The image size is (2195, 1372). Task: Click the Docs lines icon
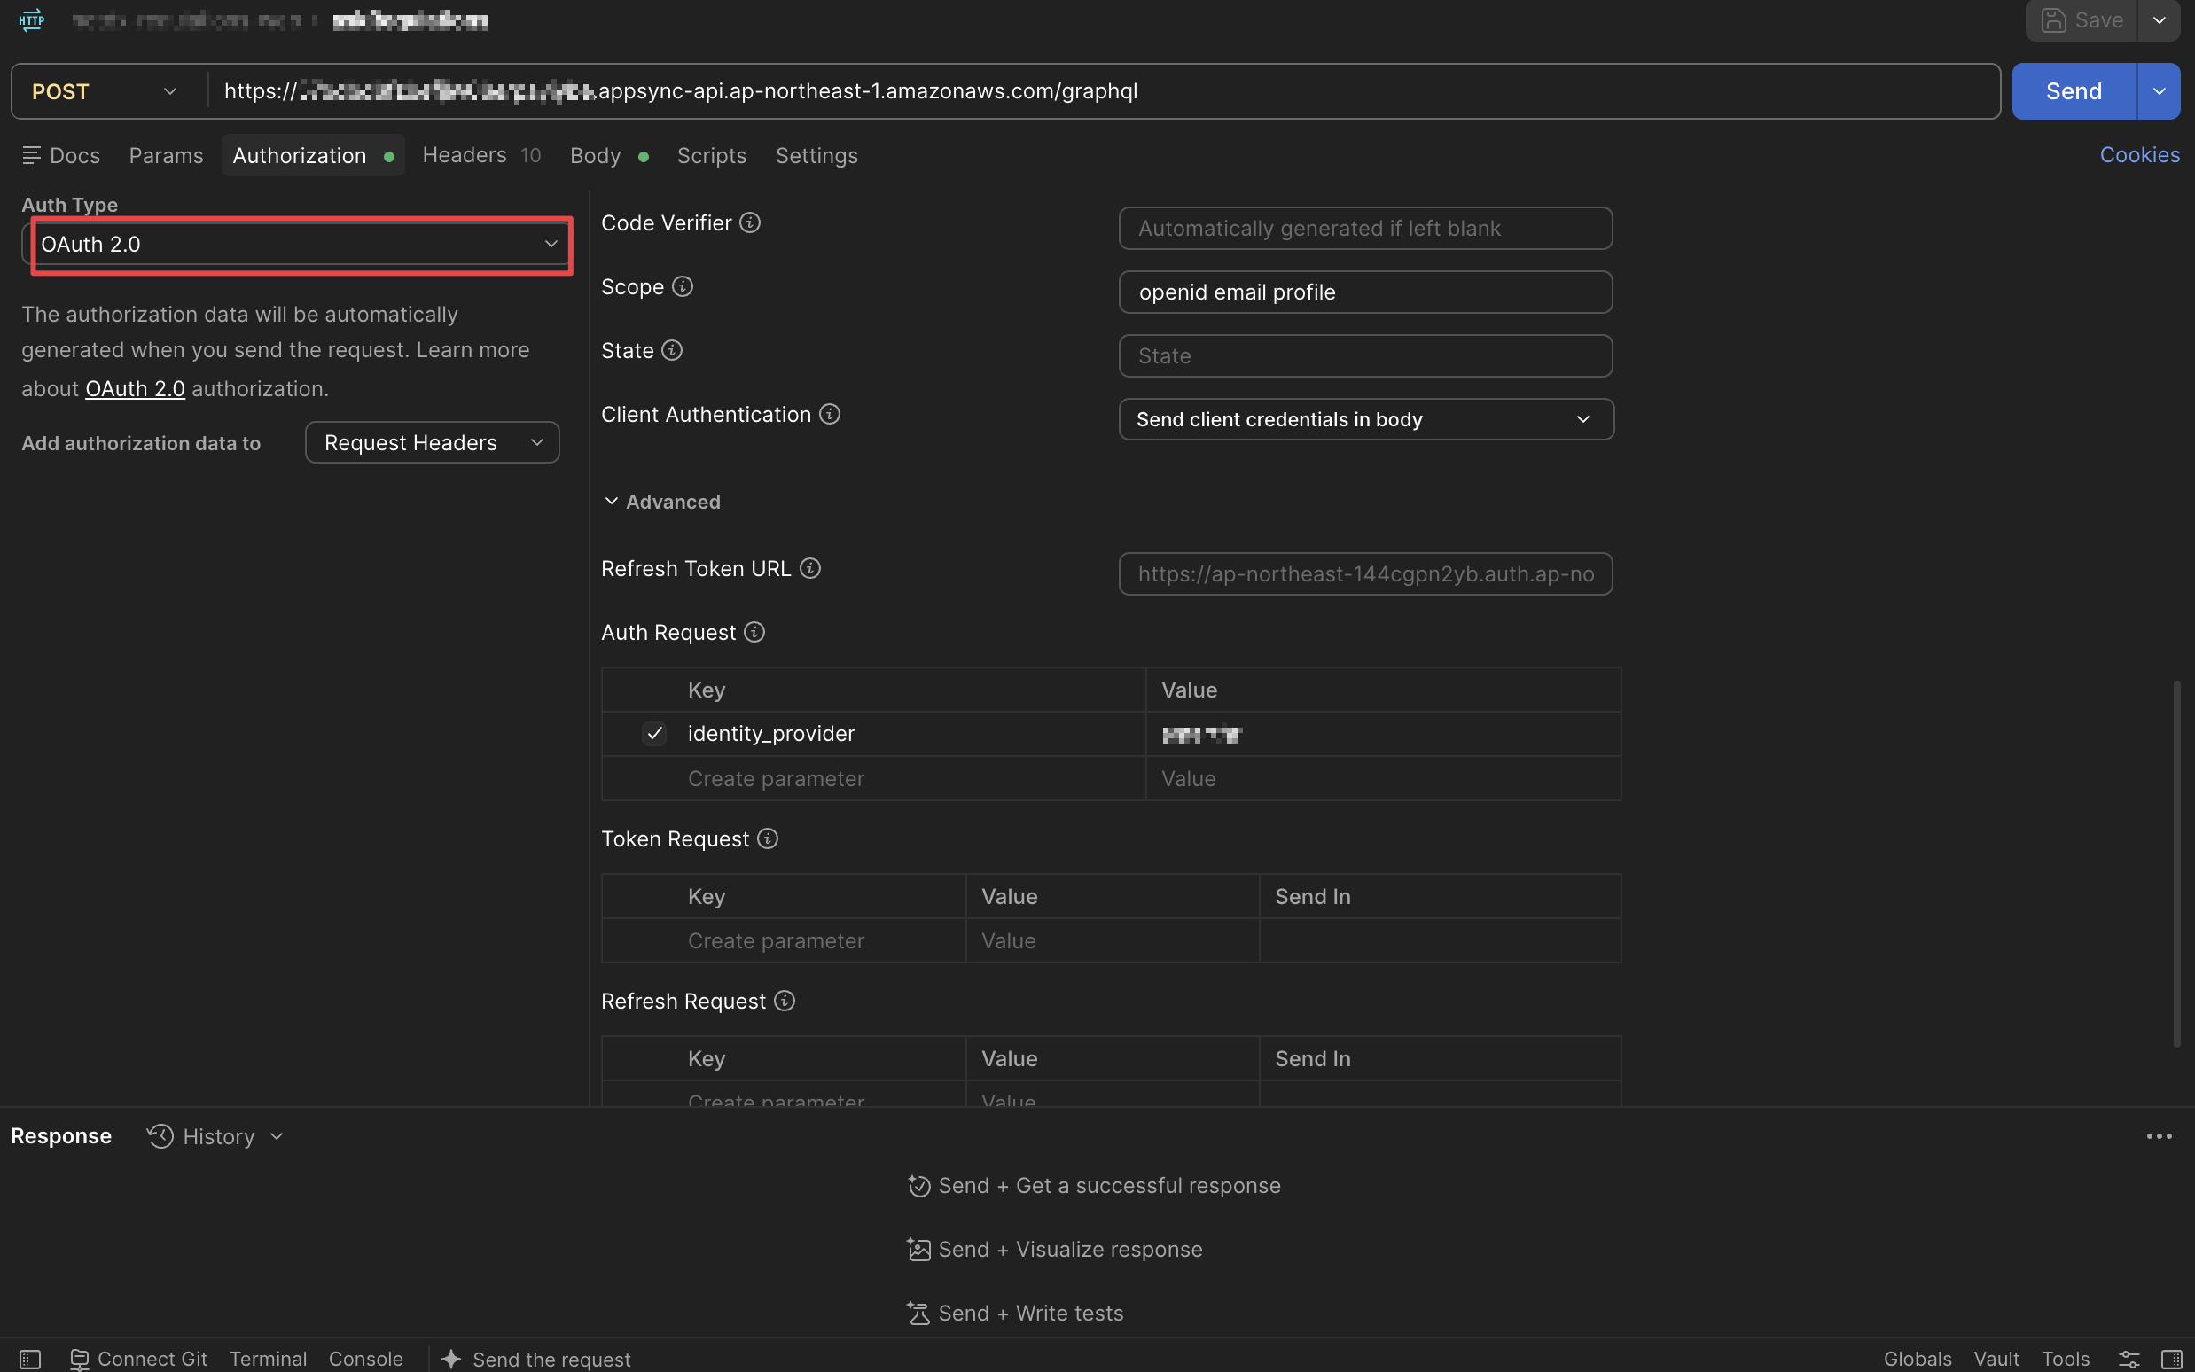(x=32, y=155)
